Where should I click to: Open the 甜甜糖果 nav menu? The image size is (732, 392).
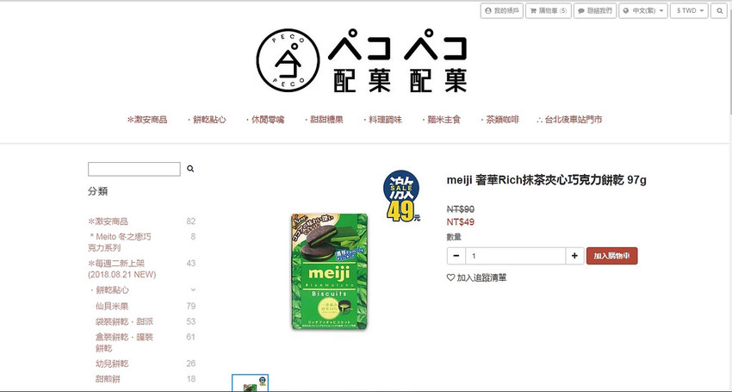click(x=324, y=120)
